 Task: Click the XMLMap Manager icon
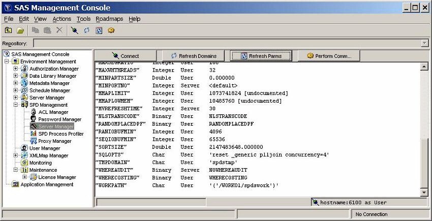point(24,155)
